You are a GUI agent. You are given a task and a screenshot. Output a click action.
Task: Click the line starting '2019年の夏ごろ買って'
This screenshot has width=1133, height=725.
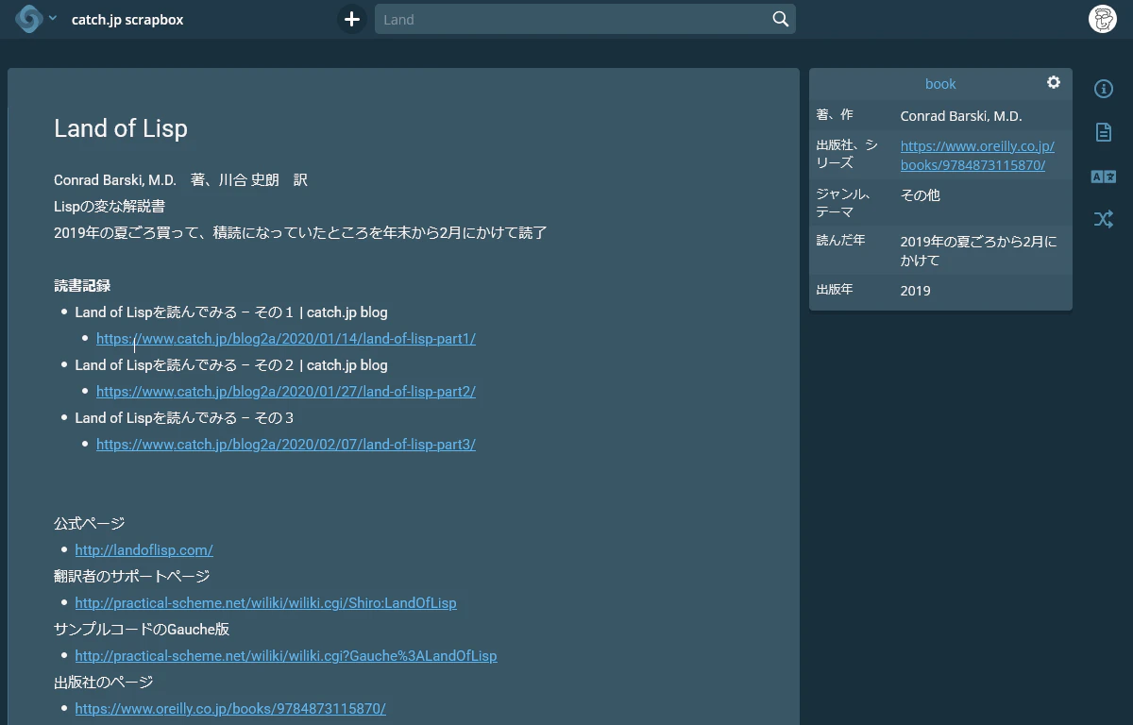pyautogui.click(x=300, y=232)
